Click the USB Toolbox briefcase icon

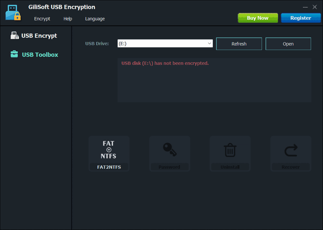[14, 54]
